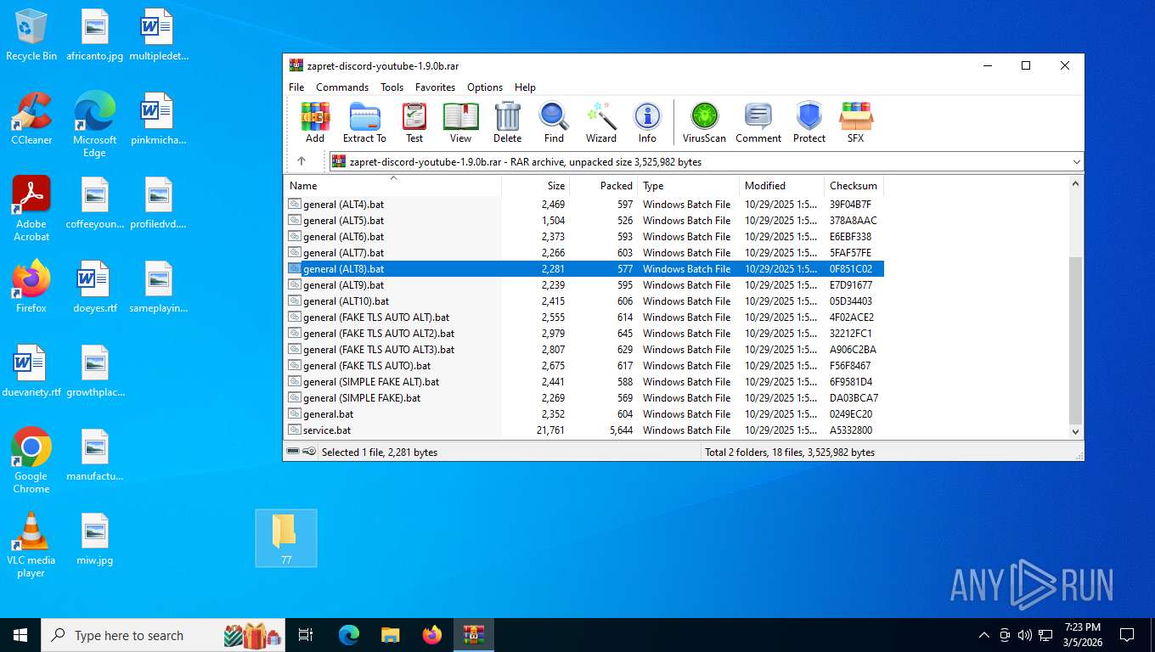Sort the list by Size column

[535, 186]
